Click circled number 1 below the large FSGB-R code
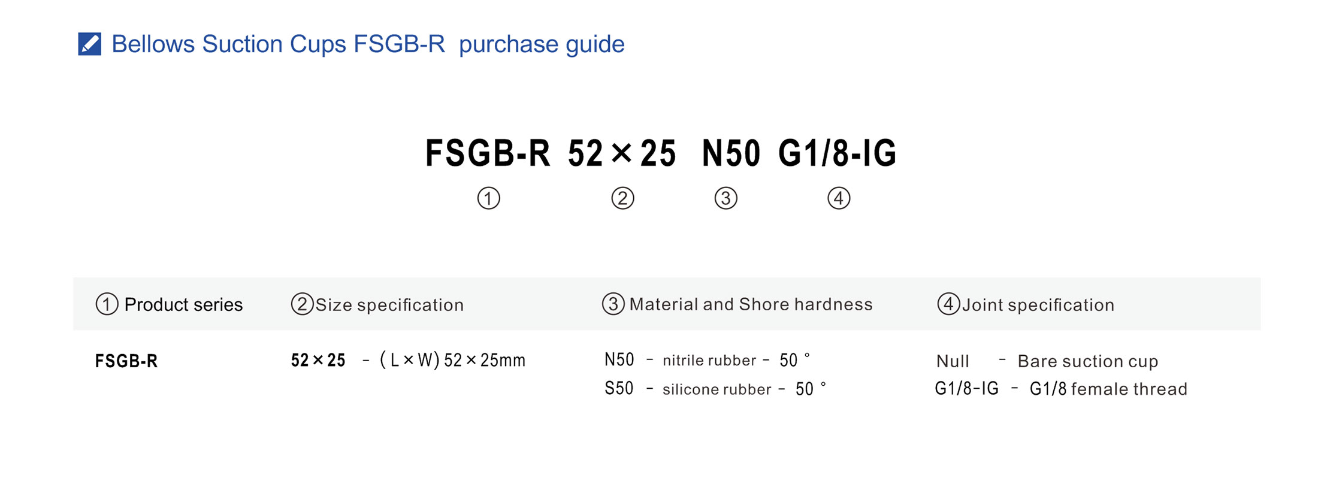Viewport: 1318px width, 484px height. coord(488,198)
